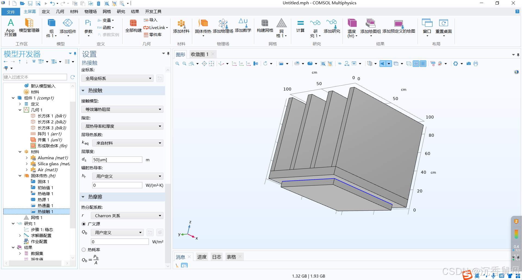Image resolution: width=522 pixels, height=280 pixels.
Task: Switch to 收敛图 1 tab
Action: (200, 54)
